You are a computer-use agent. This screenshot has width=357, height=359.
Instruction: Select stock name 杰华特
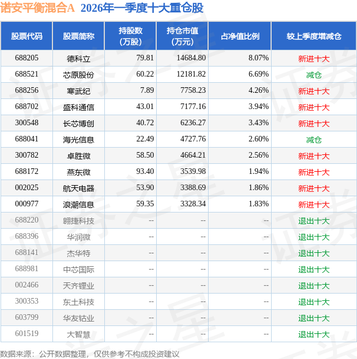[79, 253]
